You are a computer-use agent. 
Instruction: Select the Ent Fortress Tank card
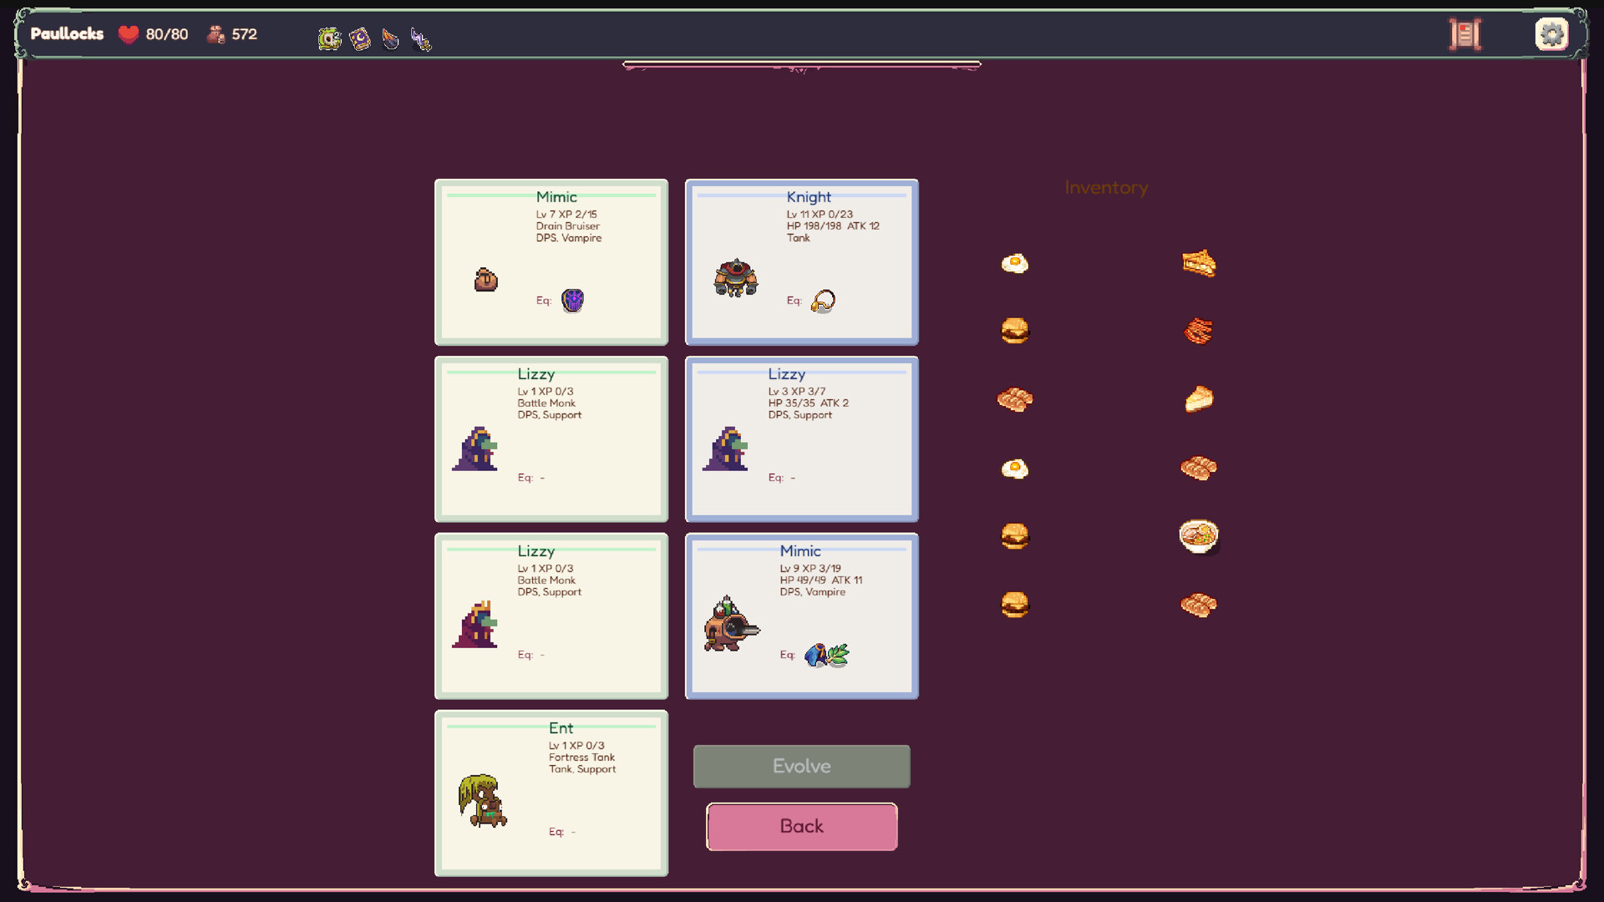tap(551, 793)
